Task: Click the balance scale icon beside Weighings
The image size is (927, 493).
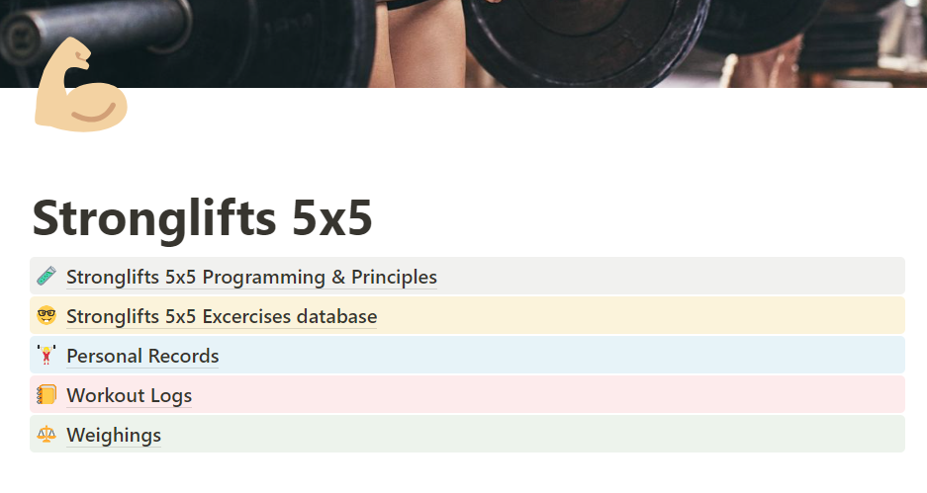Action: pyautogui.click(x=46, y=435)
